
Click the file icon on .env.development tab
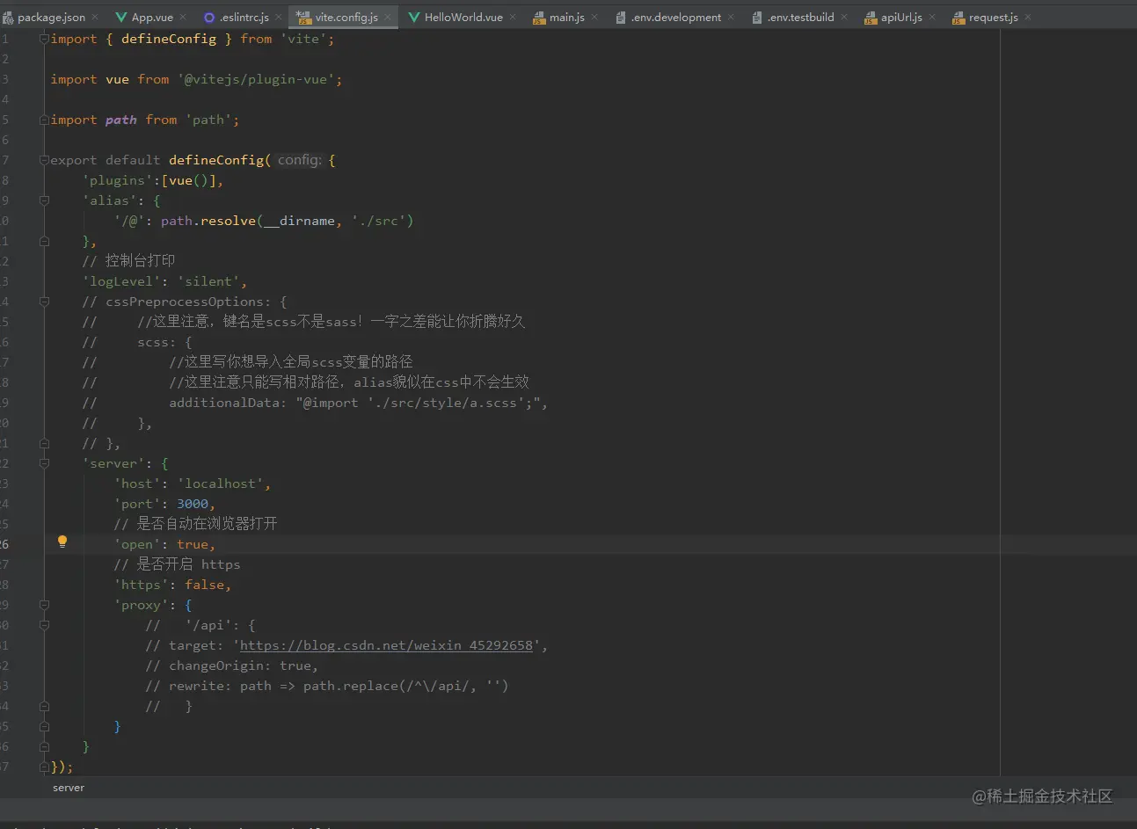[x=621, y=18]
